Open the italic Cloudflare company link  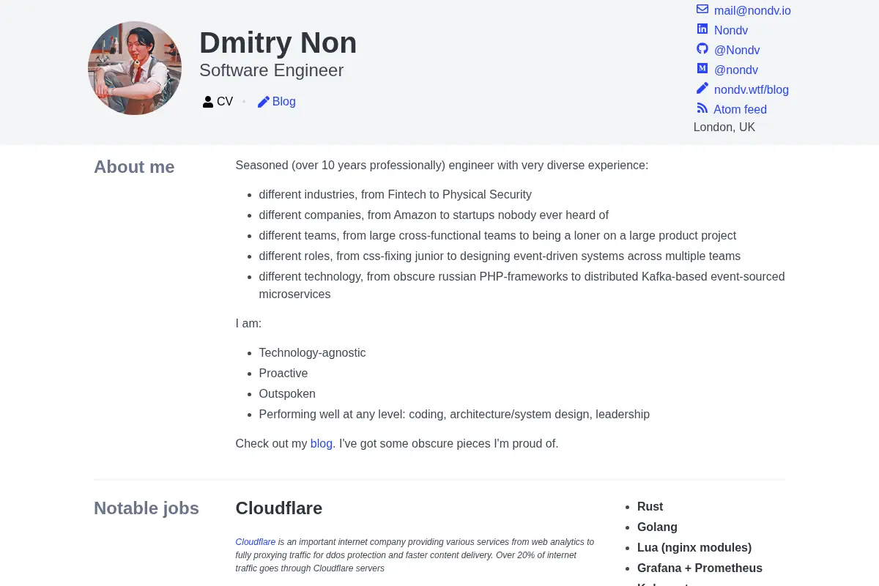click(256, 542)
